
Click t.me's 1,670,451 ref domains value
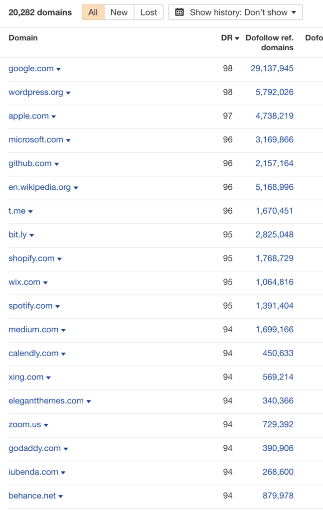275,211
